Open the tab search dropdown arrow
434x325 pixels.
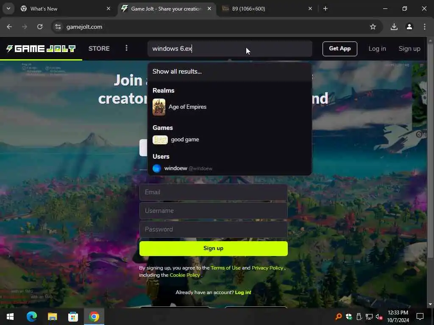tap(8, 8)
